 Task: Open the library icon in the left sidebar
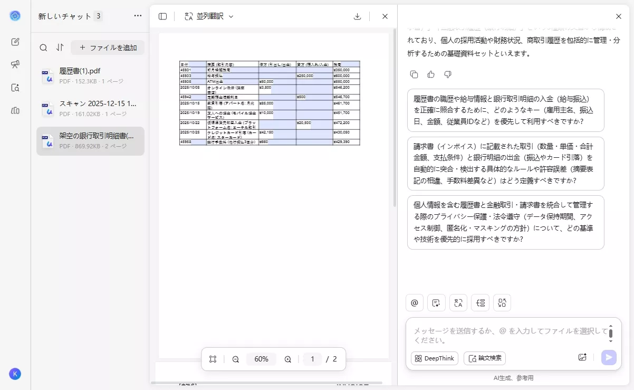tap(16, 110)
